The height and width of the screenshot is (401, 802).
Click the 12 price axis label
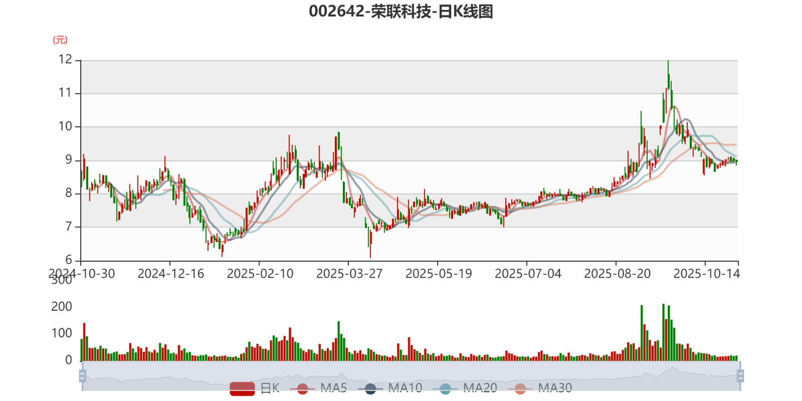pos(65,60)
